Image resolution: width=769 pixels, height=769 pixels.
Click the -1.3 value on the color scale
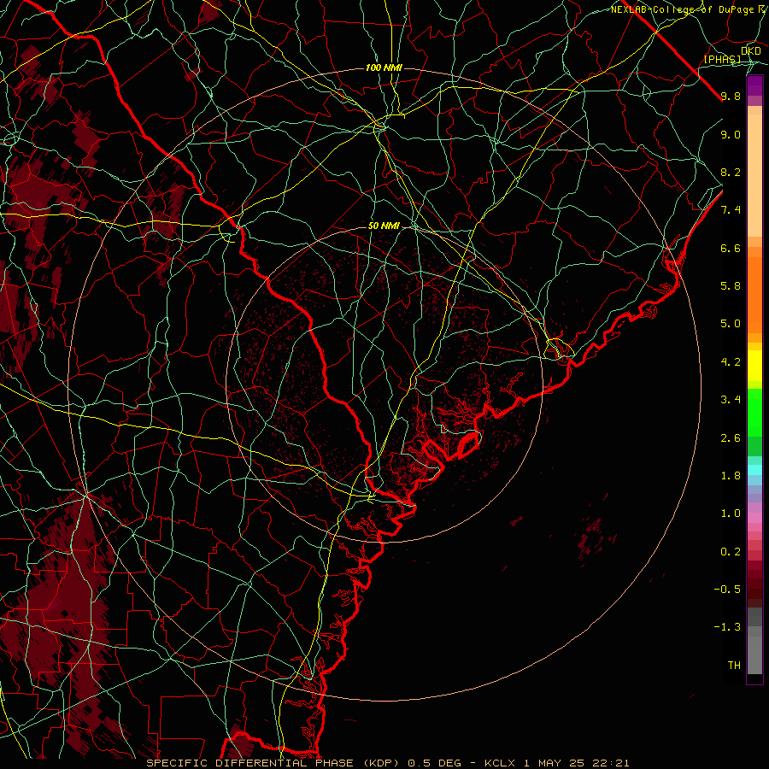727,627
